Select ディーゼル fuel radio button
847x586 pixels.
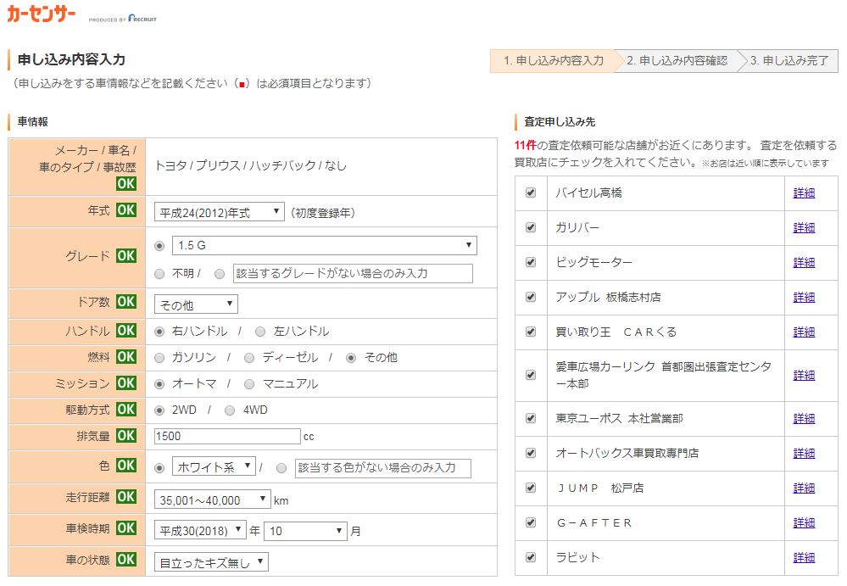tap(249, 358)
